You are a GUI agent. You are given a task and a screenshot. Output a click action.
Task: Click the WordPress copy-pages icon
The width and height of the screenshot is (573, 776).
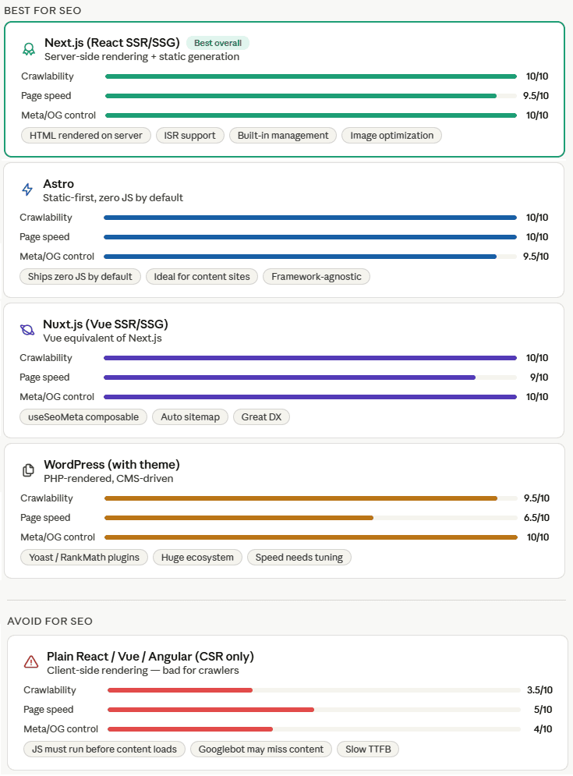click(29, 470)
